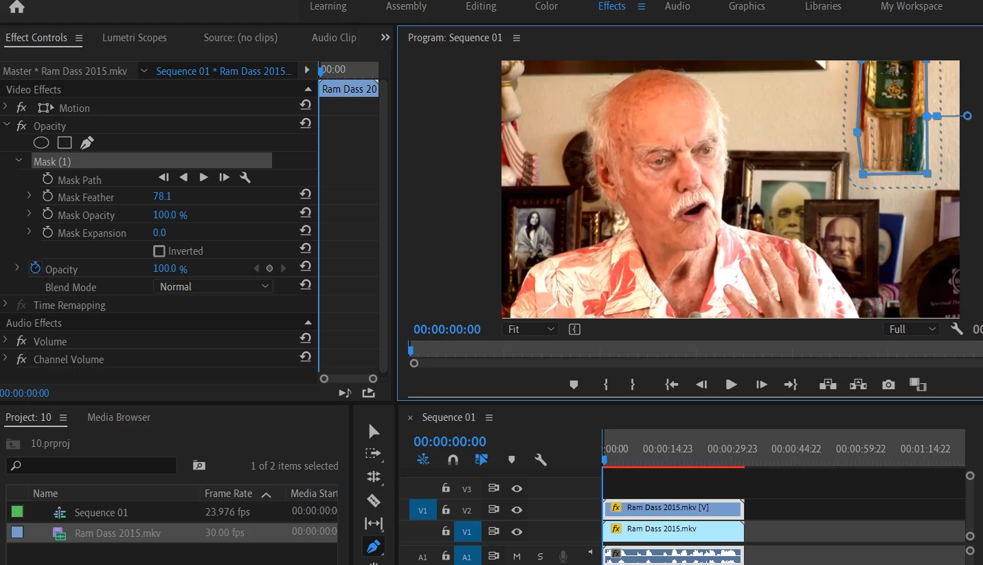Toggle Mask Feather animation stopwatch
Image resolution: width=983 pixels, height=565 pixels.
pyautogui.click(x=47, y=196)
